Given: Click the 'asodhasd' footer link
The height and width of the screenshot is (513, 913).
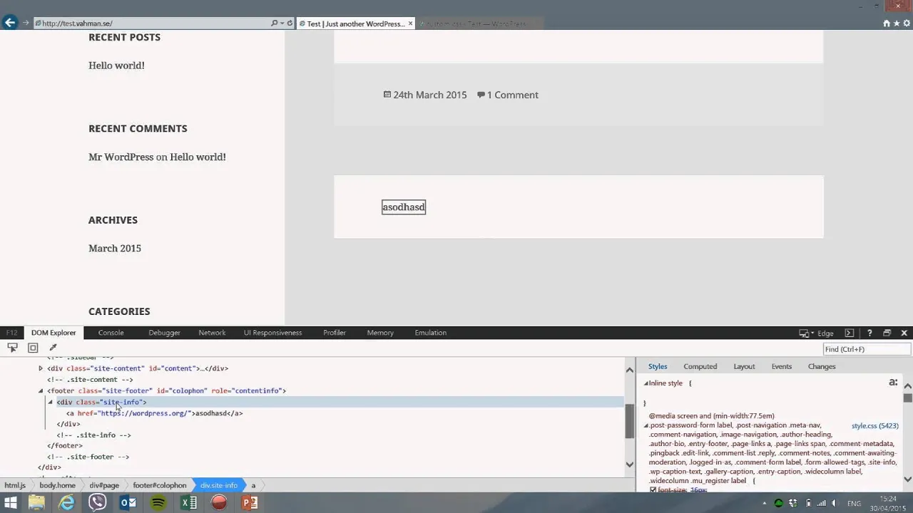Looking at the screenshot, I should point(404,207).
